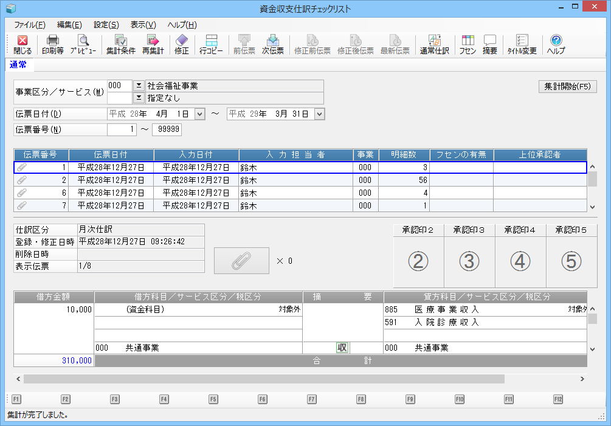
Task: Click the 閉じる (close) toolbar icon
Action: point(22,44)
